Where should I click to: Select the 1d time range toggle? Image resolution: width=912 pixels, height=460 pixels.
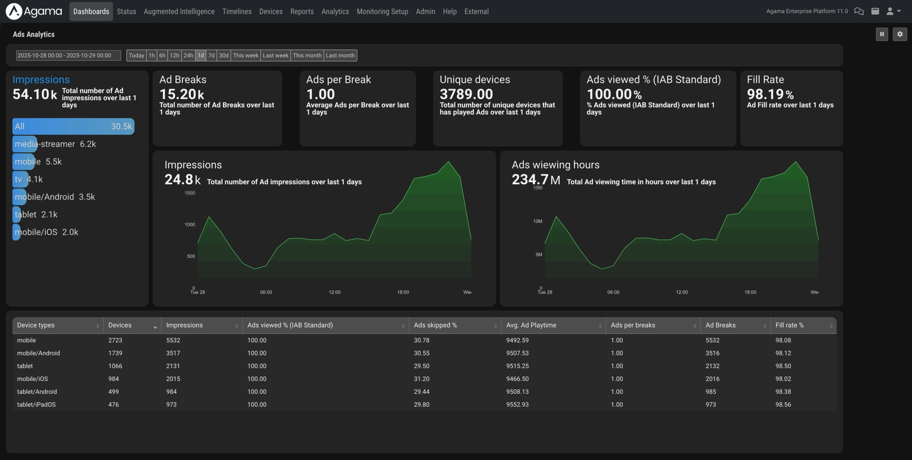click(201, 55)
